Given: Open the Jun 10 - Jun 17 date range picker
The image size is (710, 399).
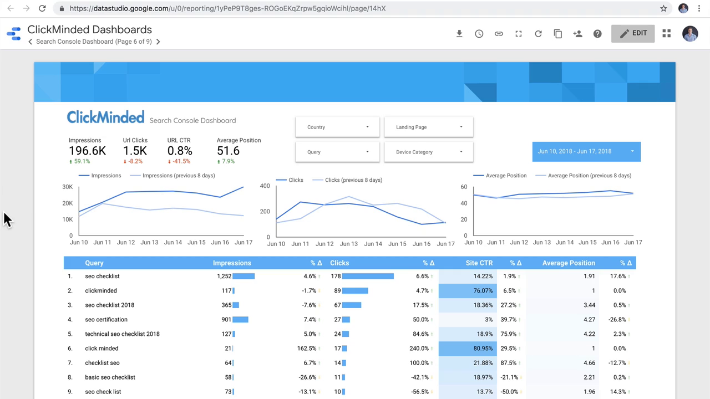Looking at the screenshot, I should coord(586,151).
